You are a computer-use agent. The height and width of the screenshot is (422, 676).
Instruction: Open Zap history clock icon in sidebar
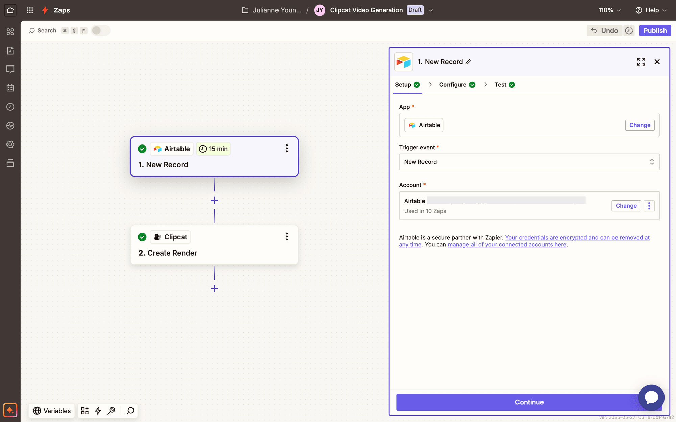(x=10, y=107)
